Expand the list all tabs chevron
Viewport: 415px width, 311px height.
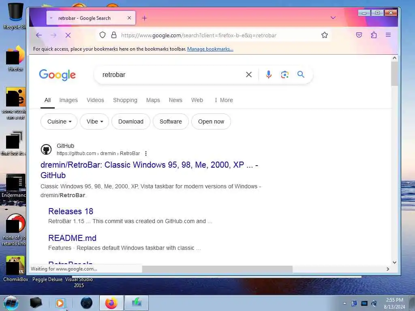pos(333,18)
